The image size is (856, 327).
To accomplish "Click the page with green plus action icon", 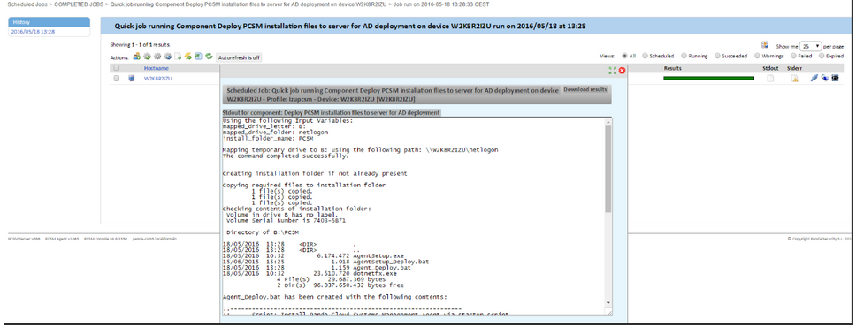I will (178, 57).
